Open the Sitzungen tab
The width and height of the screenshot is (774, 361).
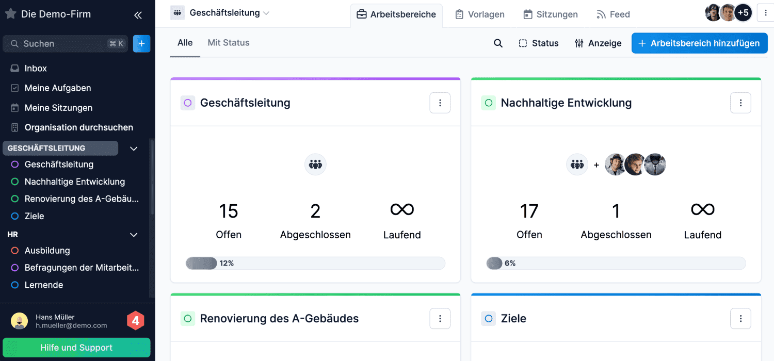pos(550,14)
